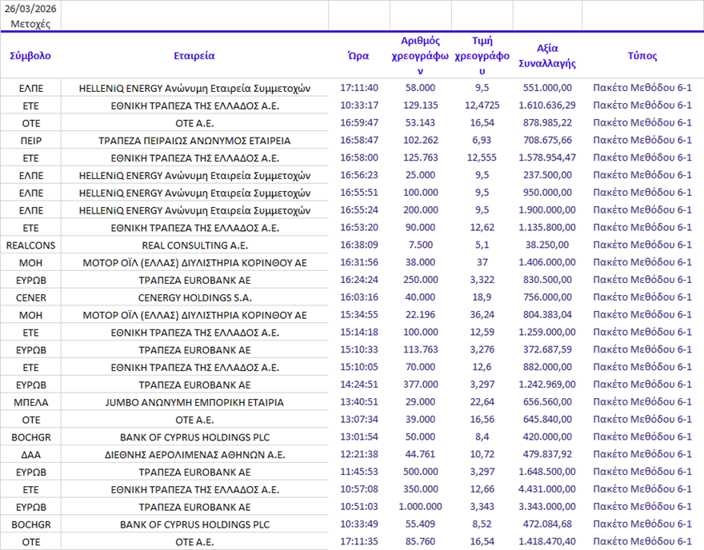Select JUMBO ΑΝΩΝΥΜΗ ΕΜΠΟΡΙΚΗ ΕΤΑΙΡΙΑ cell
The width and height of the screenshot is (704, 550).
[194, 403]
